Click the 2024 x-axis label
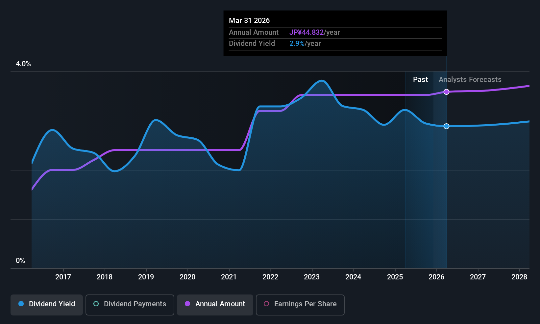Image resolution: width=540 pixels, height=324 pixels. tap(353, 277)
